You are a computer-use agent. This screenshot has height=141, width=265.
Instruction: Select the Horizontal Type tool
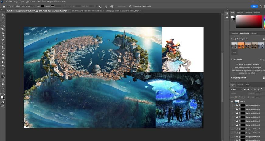[x=3, y=73]
